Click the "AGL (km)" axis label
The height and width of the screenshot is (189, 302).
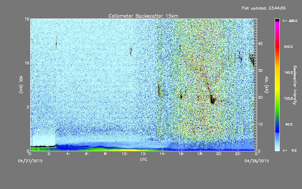pos(21,85)
